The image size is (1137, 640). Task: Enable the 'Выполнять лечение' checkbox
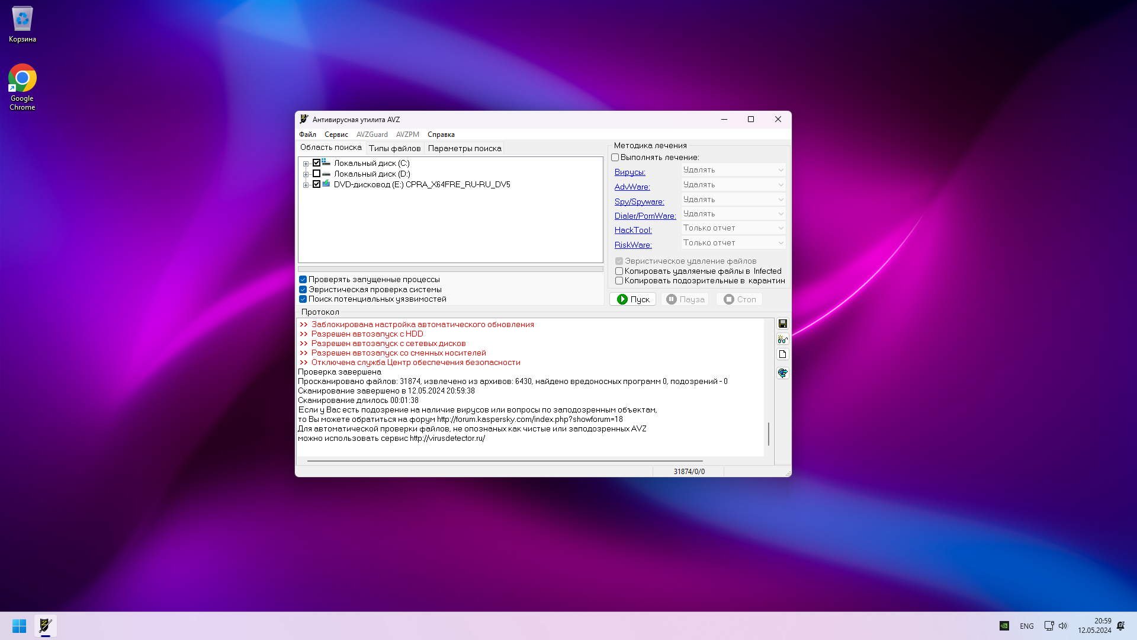(615, 158)
